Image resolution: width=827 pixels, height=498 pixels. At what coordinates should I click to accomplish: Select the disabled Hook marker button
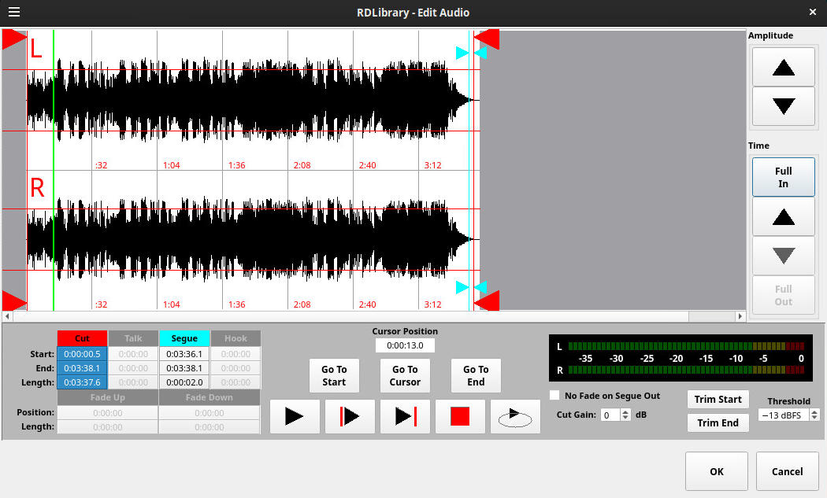235,338
